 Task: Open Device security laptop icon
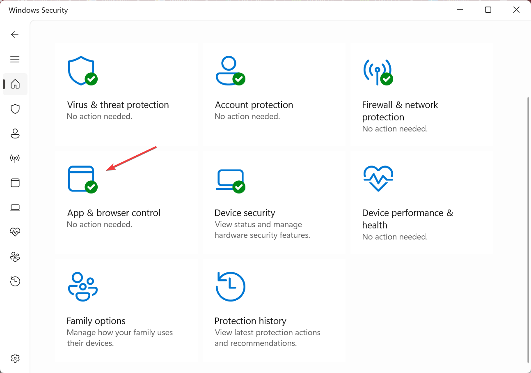click(230, 181)
